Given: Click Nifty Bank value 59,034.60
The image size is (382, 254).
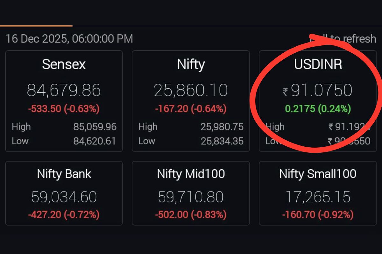Looking at the screenshot, I should click(x=64, y=197).
